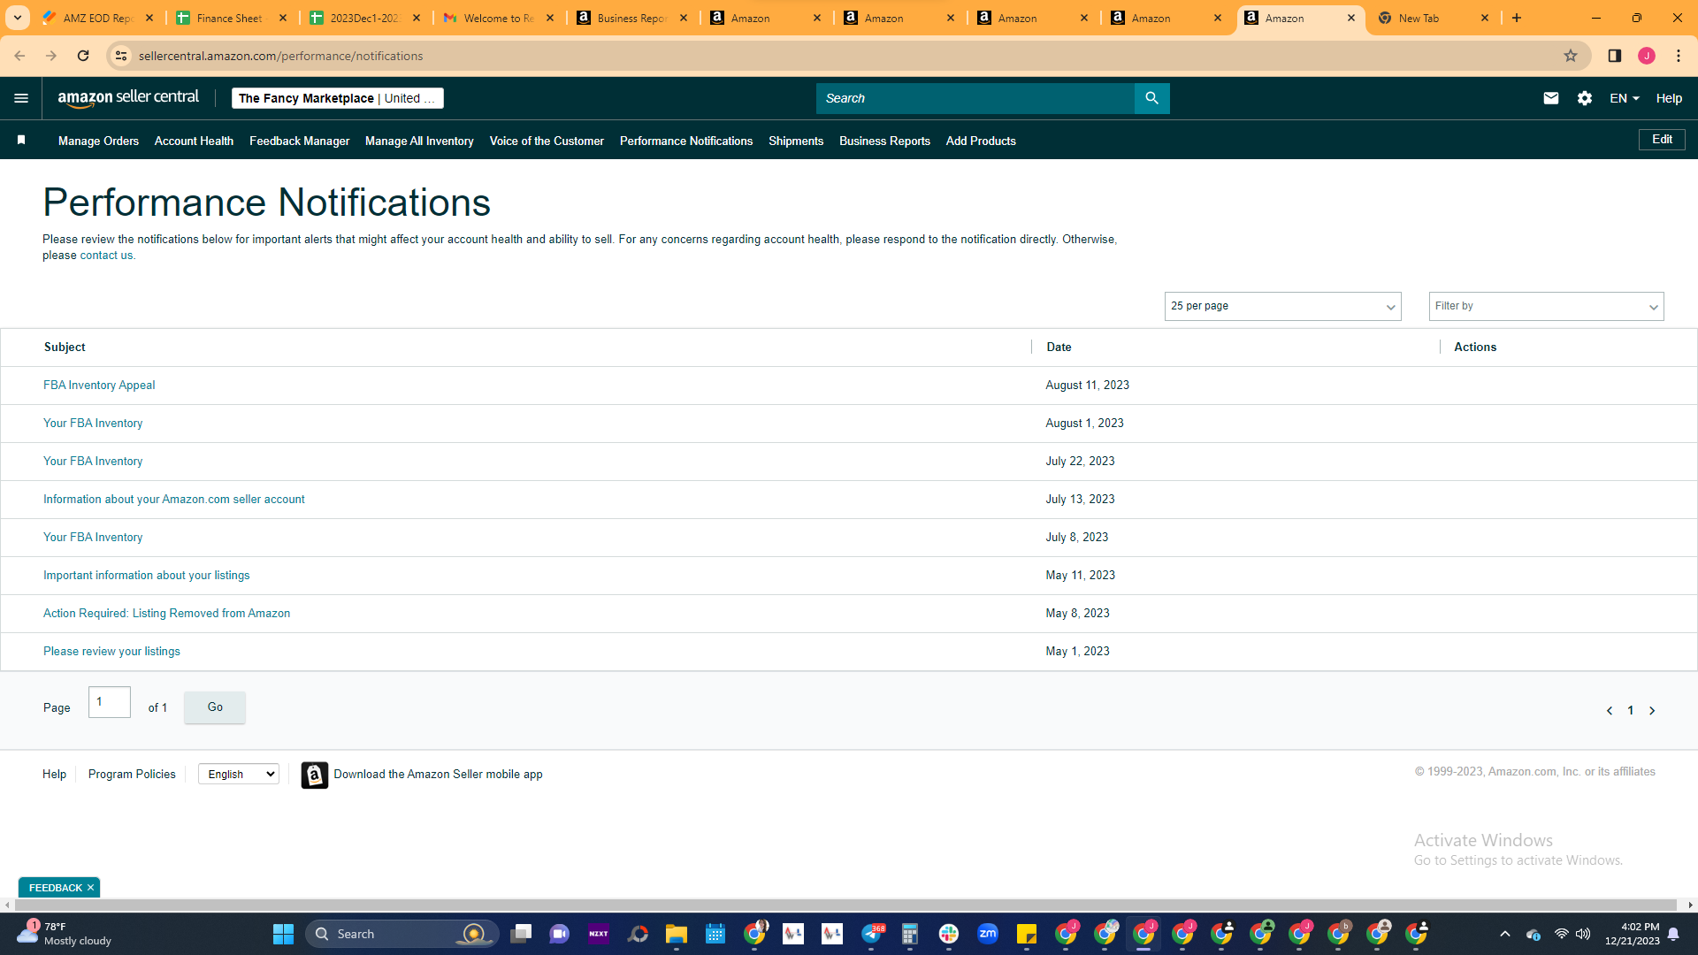Close the FEEDBACK tab with X
This screenshot has width=1698, height=955.
[x=90, y=888]
